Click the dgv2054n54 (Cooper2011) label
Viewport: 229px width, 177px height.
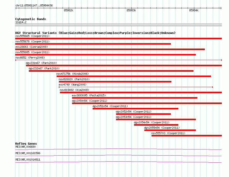[152, 122]
